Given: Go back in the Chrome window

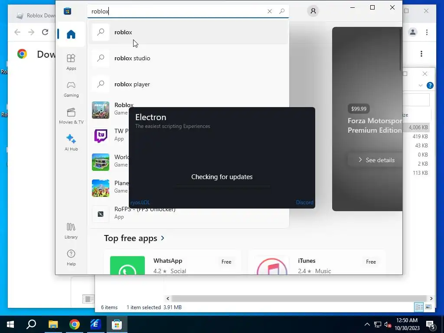Looking at the screenshot, I should coord(17,32).
